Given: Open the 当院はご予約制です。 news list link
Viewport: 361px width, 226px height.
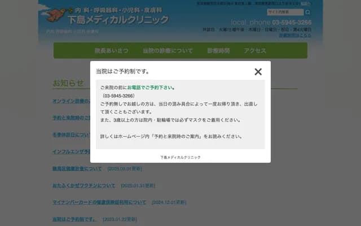Looking at the screenshot, I should click(x=74, y=219).
